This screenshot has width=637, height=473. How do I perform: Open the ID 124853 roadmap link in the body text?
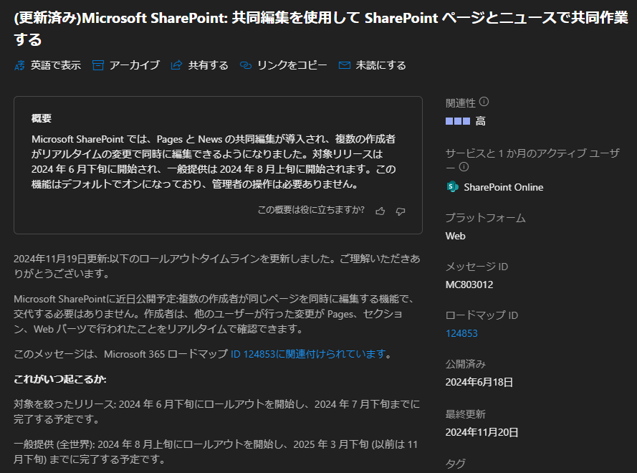coord(307,354)
